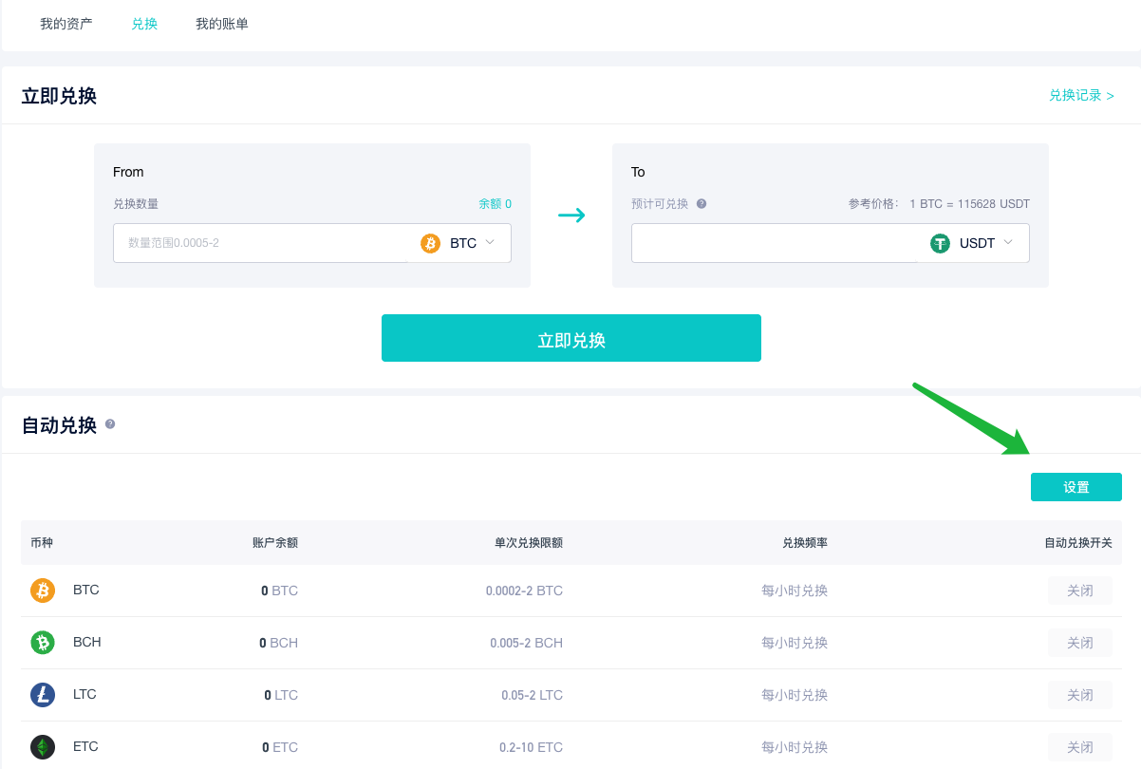Screen dimensions: 1141x769
Task: Open the 我的账单 tab
Action: (222, 24)
